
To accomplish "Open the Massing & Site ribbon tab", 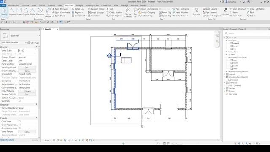I will click(92, 5).
